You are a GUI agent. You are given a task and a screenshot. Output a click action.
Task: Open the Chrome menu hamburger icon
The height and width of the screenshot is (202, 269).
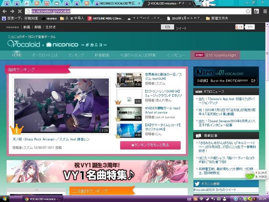(265, 11)
